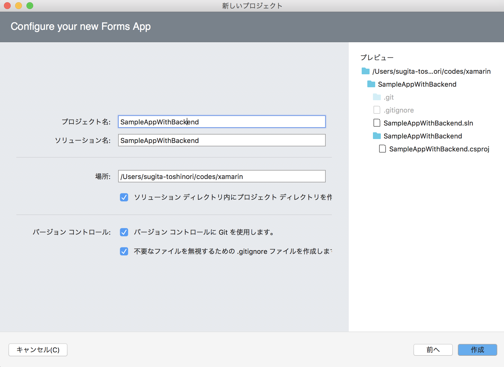Click the ソリューション名 input field
Image resolution: width=504 pixels, height=367 pixels.
[x=221, y=140]
